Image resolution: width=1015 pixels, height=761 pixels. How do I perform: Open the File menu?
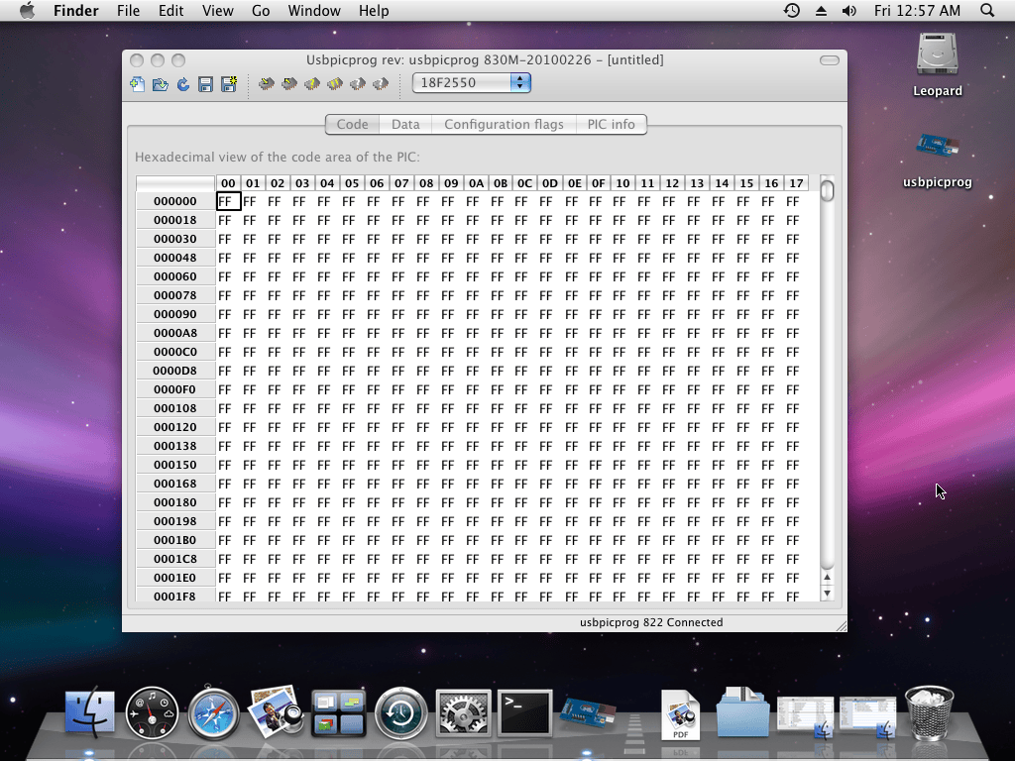[128, 11]
